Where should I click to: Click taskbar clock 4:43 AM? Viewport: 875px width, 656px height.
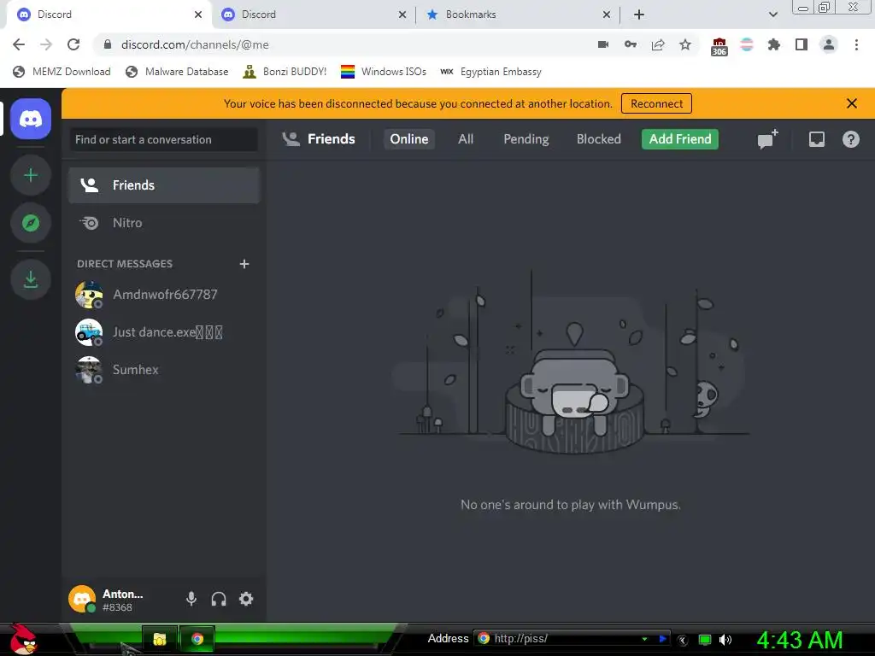click(x=799, y=640)
